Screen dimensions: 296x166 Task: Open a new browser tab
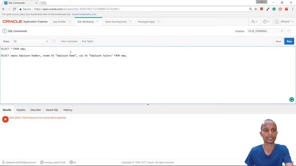point(43,3)
